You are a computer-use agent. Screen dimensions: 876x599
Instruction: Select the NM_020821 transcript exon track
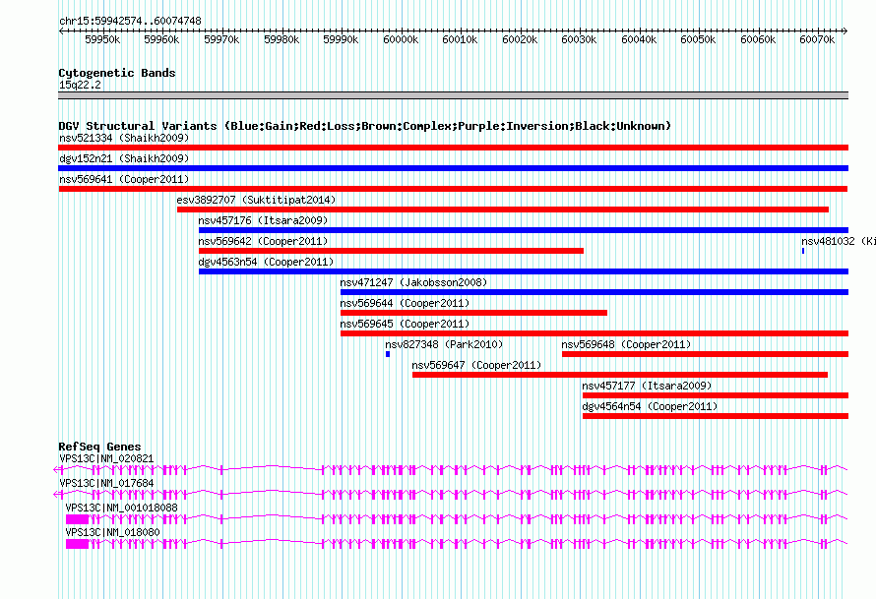450,470
